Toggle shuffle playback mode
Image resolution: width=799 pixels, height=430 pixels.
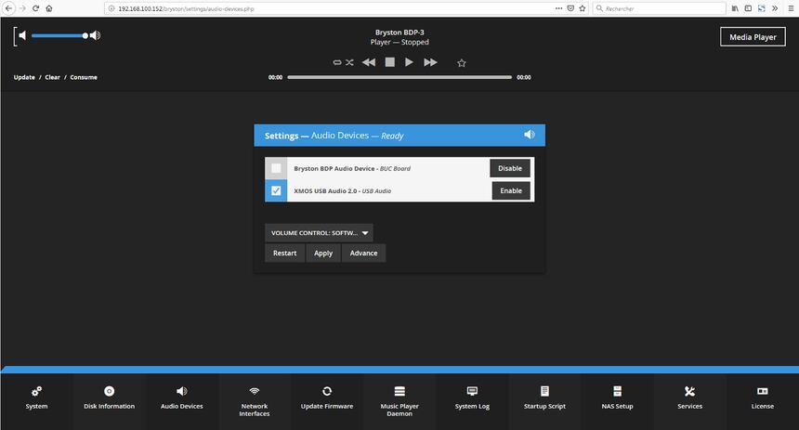[x=349, y=62]
